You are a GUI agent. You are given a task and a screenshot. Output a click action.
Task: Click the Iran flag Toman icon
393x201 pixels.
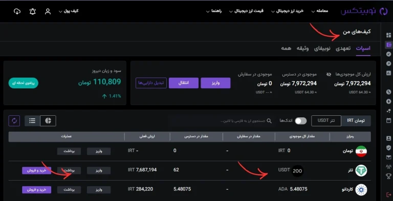click(361, 151)
